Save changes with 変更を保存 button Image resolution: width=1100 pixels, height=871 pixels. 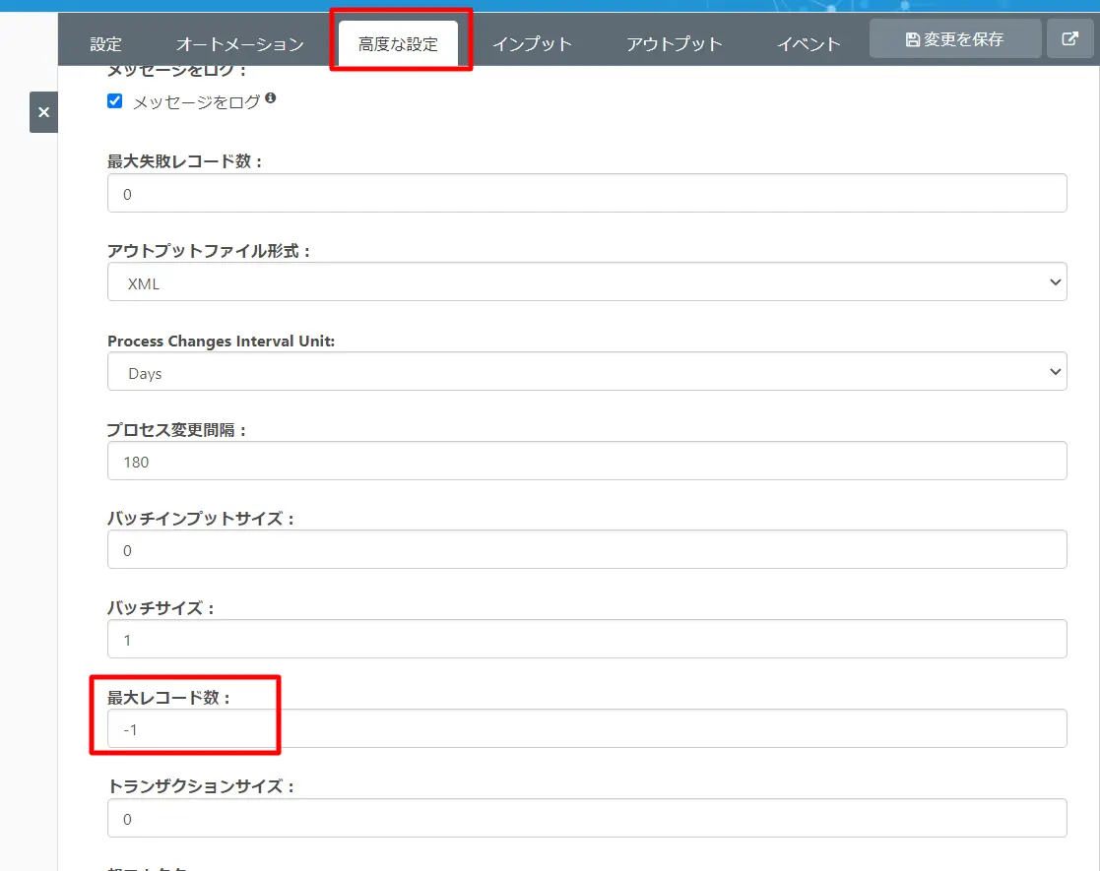coord(955,39)
